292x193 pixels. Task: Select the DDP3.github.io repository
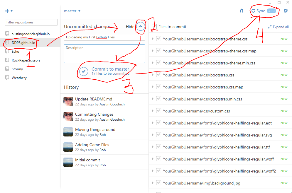click(x=23, y=43)
